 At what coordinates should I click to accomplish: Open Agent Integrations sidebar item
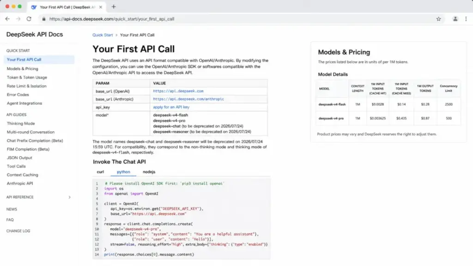click(24, 103)
